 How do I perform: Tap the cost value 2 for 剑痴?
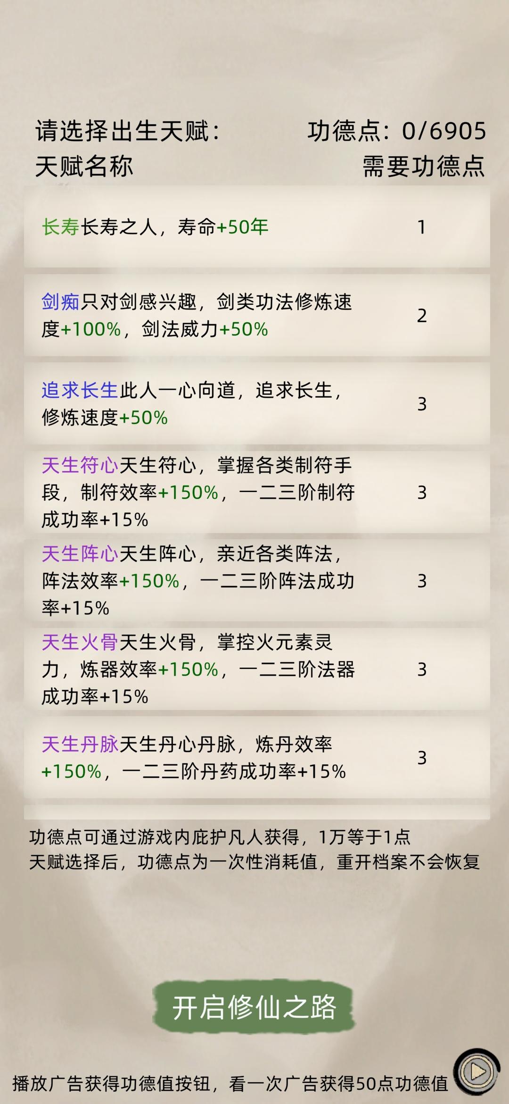(x=422, y=316)
